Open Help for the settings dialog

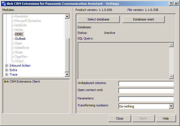pyautogui.click(x=166, y=118)
